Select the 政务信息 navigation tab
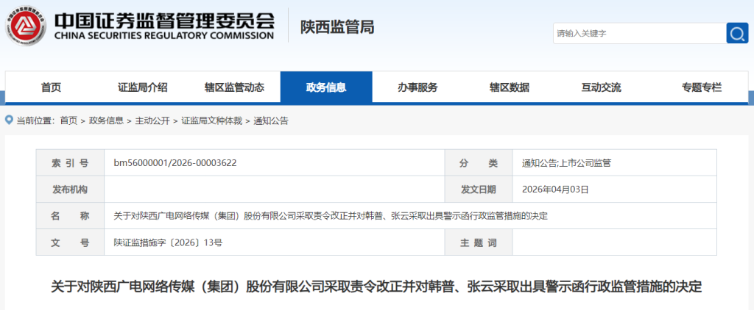Image resolution: width=754 pixels, height=310 pixels. tap(326, 87)
